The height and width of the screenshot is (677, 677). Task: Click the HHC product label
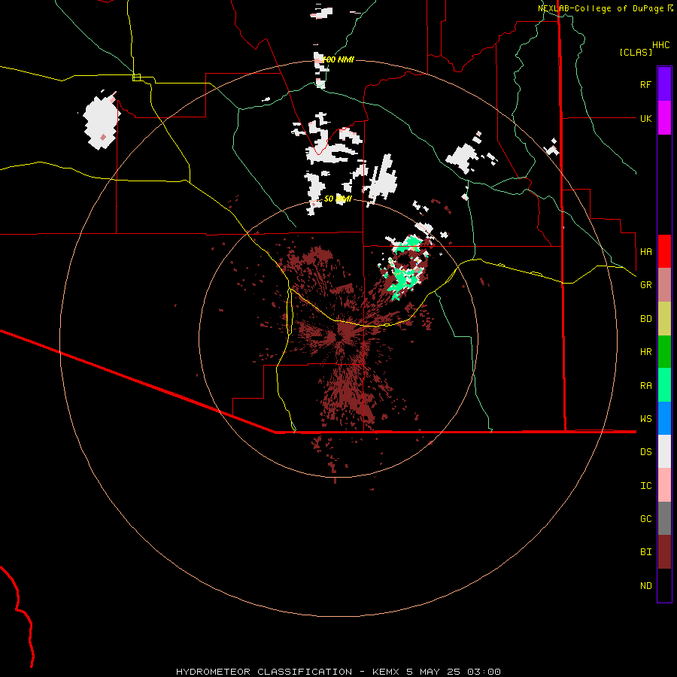click(660, 45)
